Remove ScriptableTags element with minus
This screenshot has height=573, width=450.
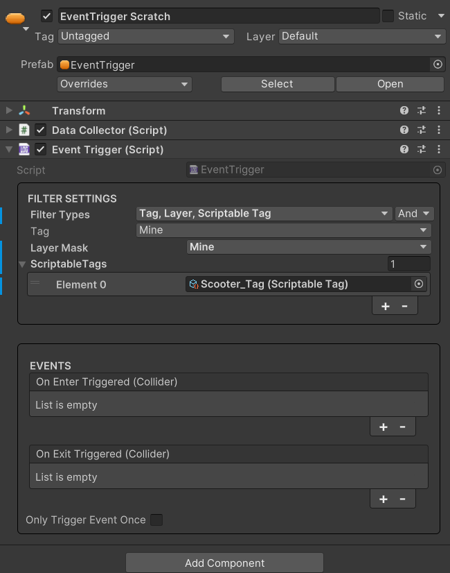tap(405, 306)
